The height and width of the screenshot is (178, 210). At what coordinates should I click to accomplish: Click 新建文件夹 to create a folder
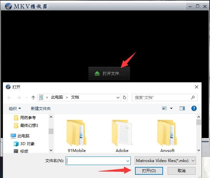(x=41, y=108)
